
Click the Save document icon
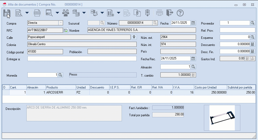[x=7, y=13]
